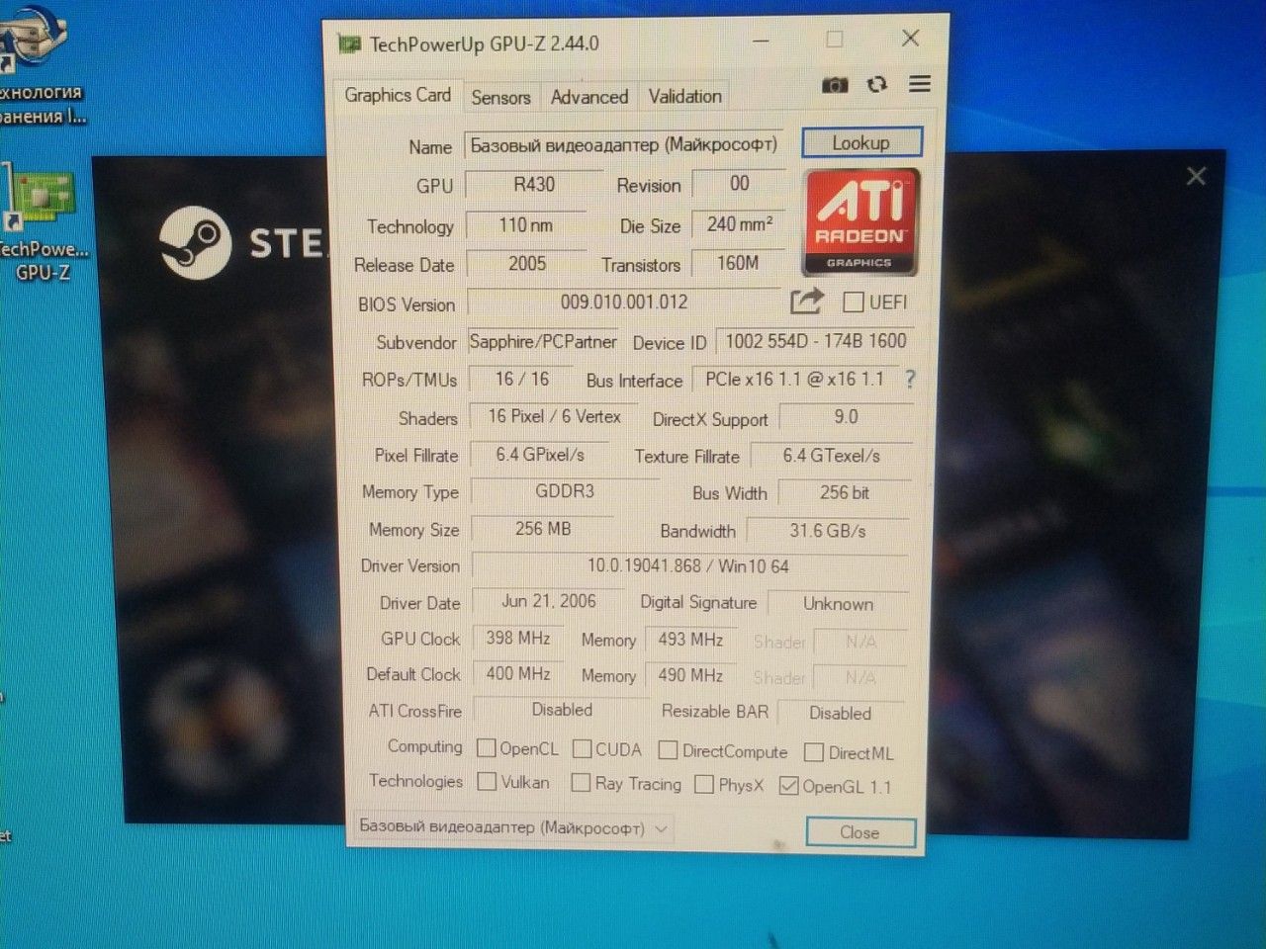
Task: Toggle the OpenGL 1.1 checkbox
Action: pyautogui.click(x=788, y=786)
